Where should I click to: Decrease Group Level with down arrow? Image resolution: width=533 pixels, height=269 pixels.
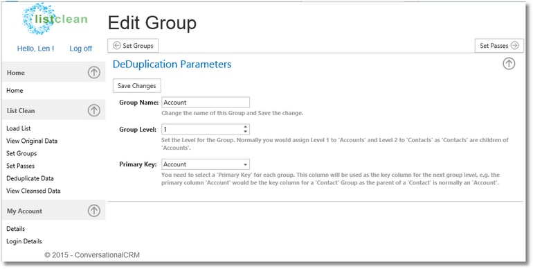coord(246,132)
